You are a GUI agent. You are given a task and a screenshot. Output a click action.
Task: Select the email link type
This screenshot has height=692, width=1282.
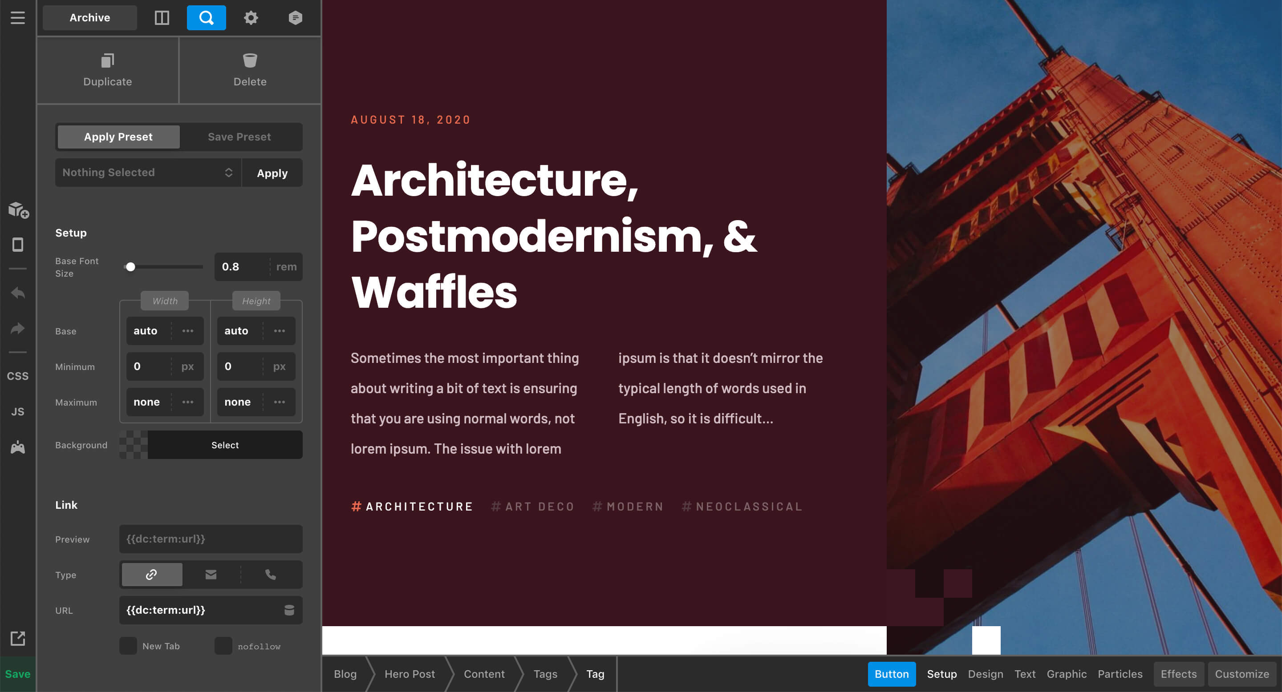(x=211, y=575)
